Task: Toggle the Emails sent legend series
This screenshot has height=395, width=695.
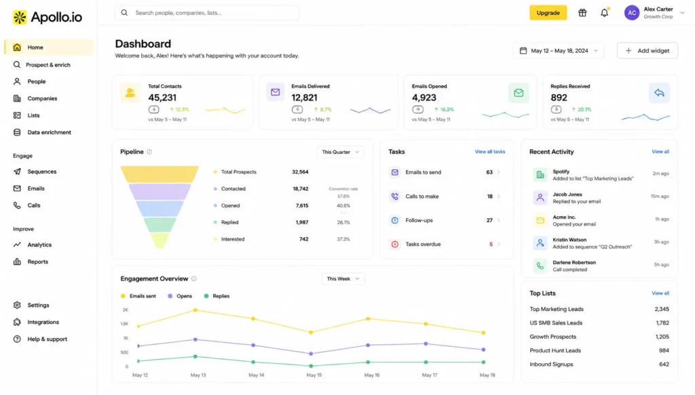Action: (x=138, y=296)
